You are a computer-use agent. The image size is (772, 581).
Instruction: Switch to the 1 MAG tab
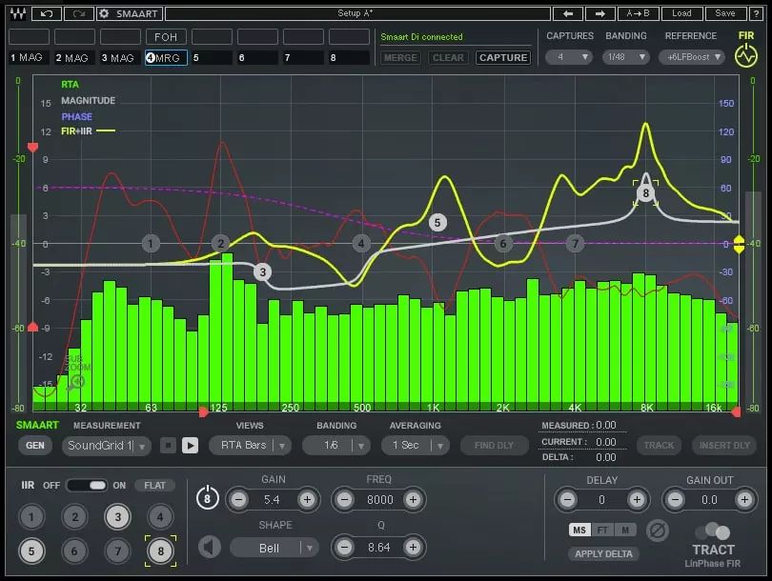[26, 57]
